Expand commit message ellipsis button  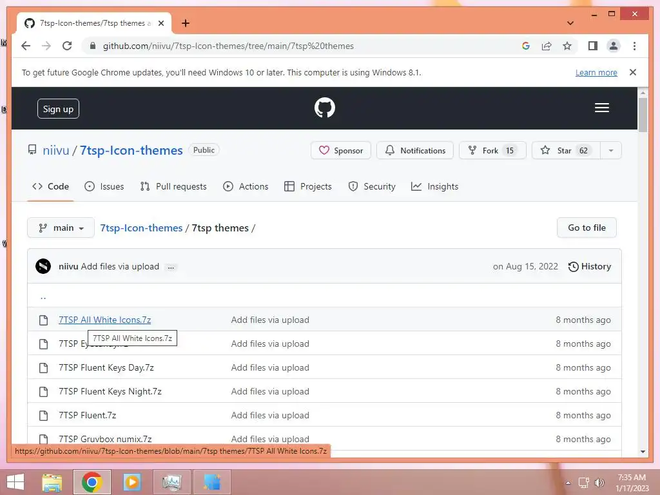pos(171,267)
